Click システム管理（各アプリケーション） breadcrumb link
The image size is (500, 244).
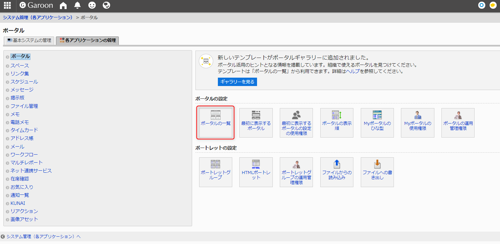pos(38,17)
